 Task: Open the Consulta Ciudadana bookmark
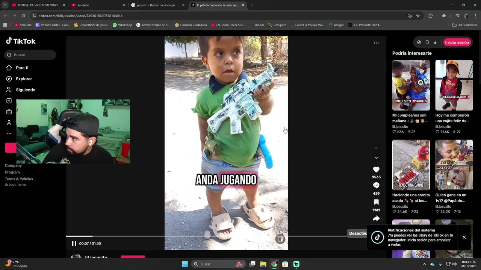pyautogui.click(x=191, y=25)
